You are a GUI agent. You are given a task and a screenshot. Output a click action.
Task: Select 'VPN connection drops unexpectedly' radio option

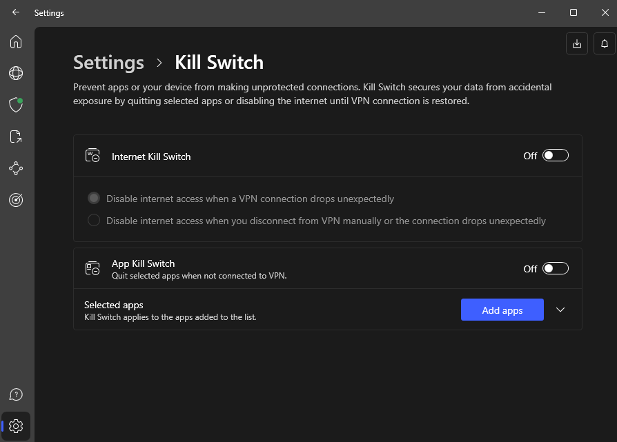tap(94, 199)
